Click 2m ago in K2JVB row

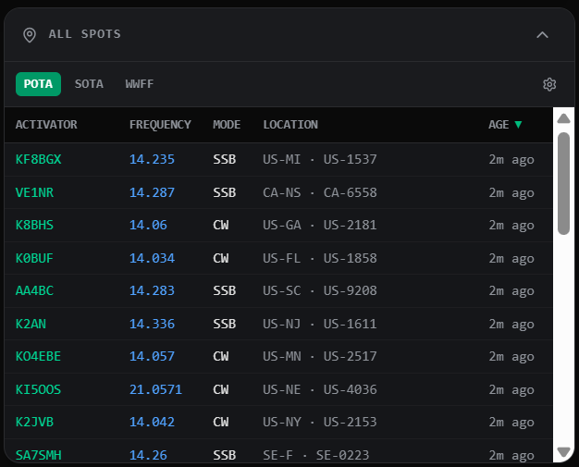tap(511, 422)
